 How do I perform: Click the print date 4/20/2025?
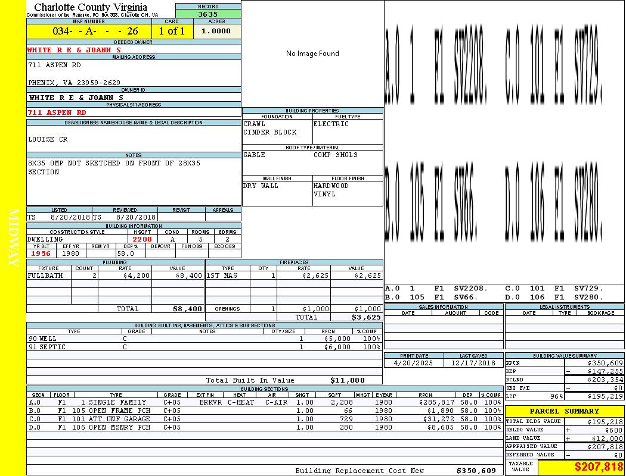(413, 363)
